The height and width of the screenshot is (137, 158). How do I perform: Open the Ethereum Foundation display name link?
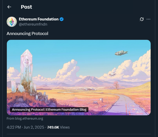tap(38, 19)
